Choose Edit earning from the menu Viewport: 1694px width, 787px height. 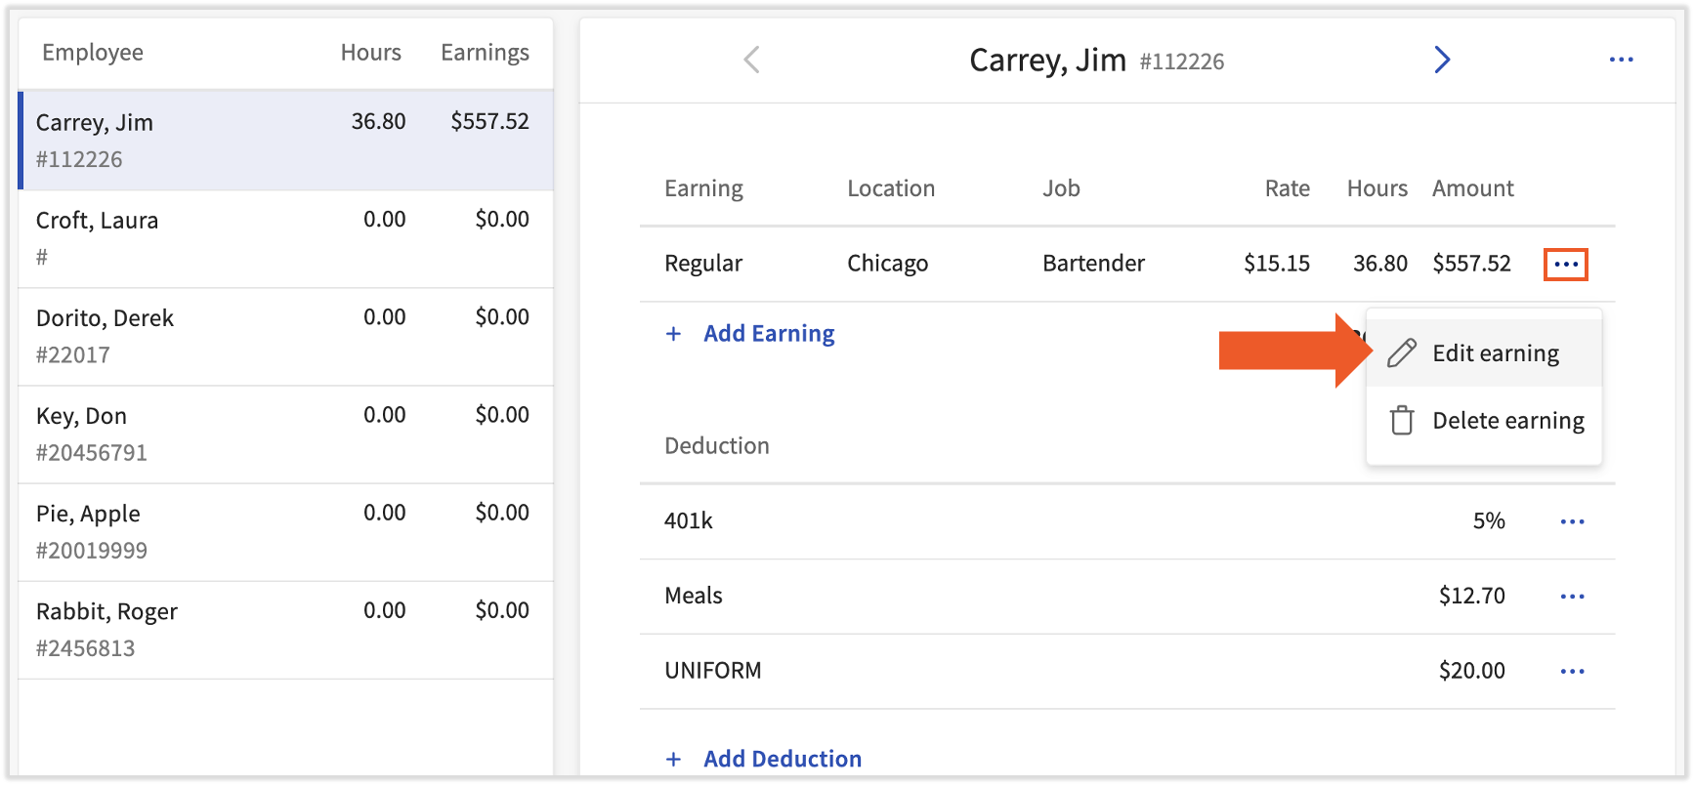coord(1495,353)
